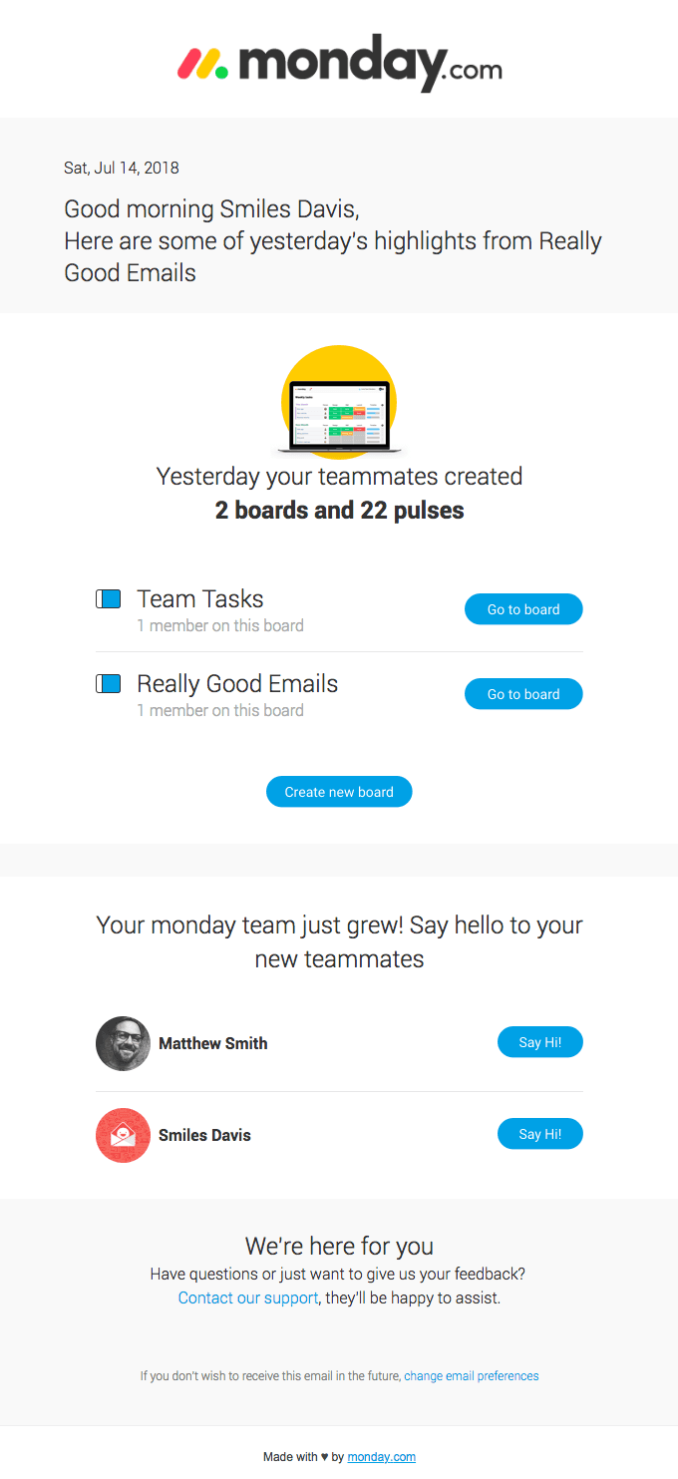678x1479 pixels.
Task: Click the monday.com logo at top
Action: point(339,62)
